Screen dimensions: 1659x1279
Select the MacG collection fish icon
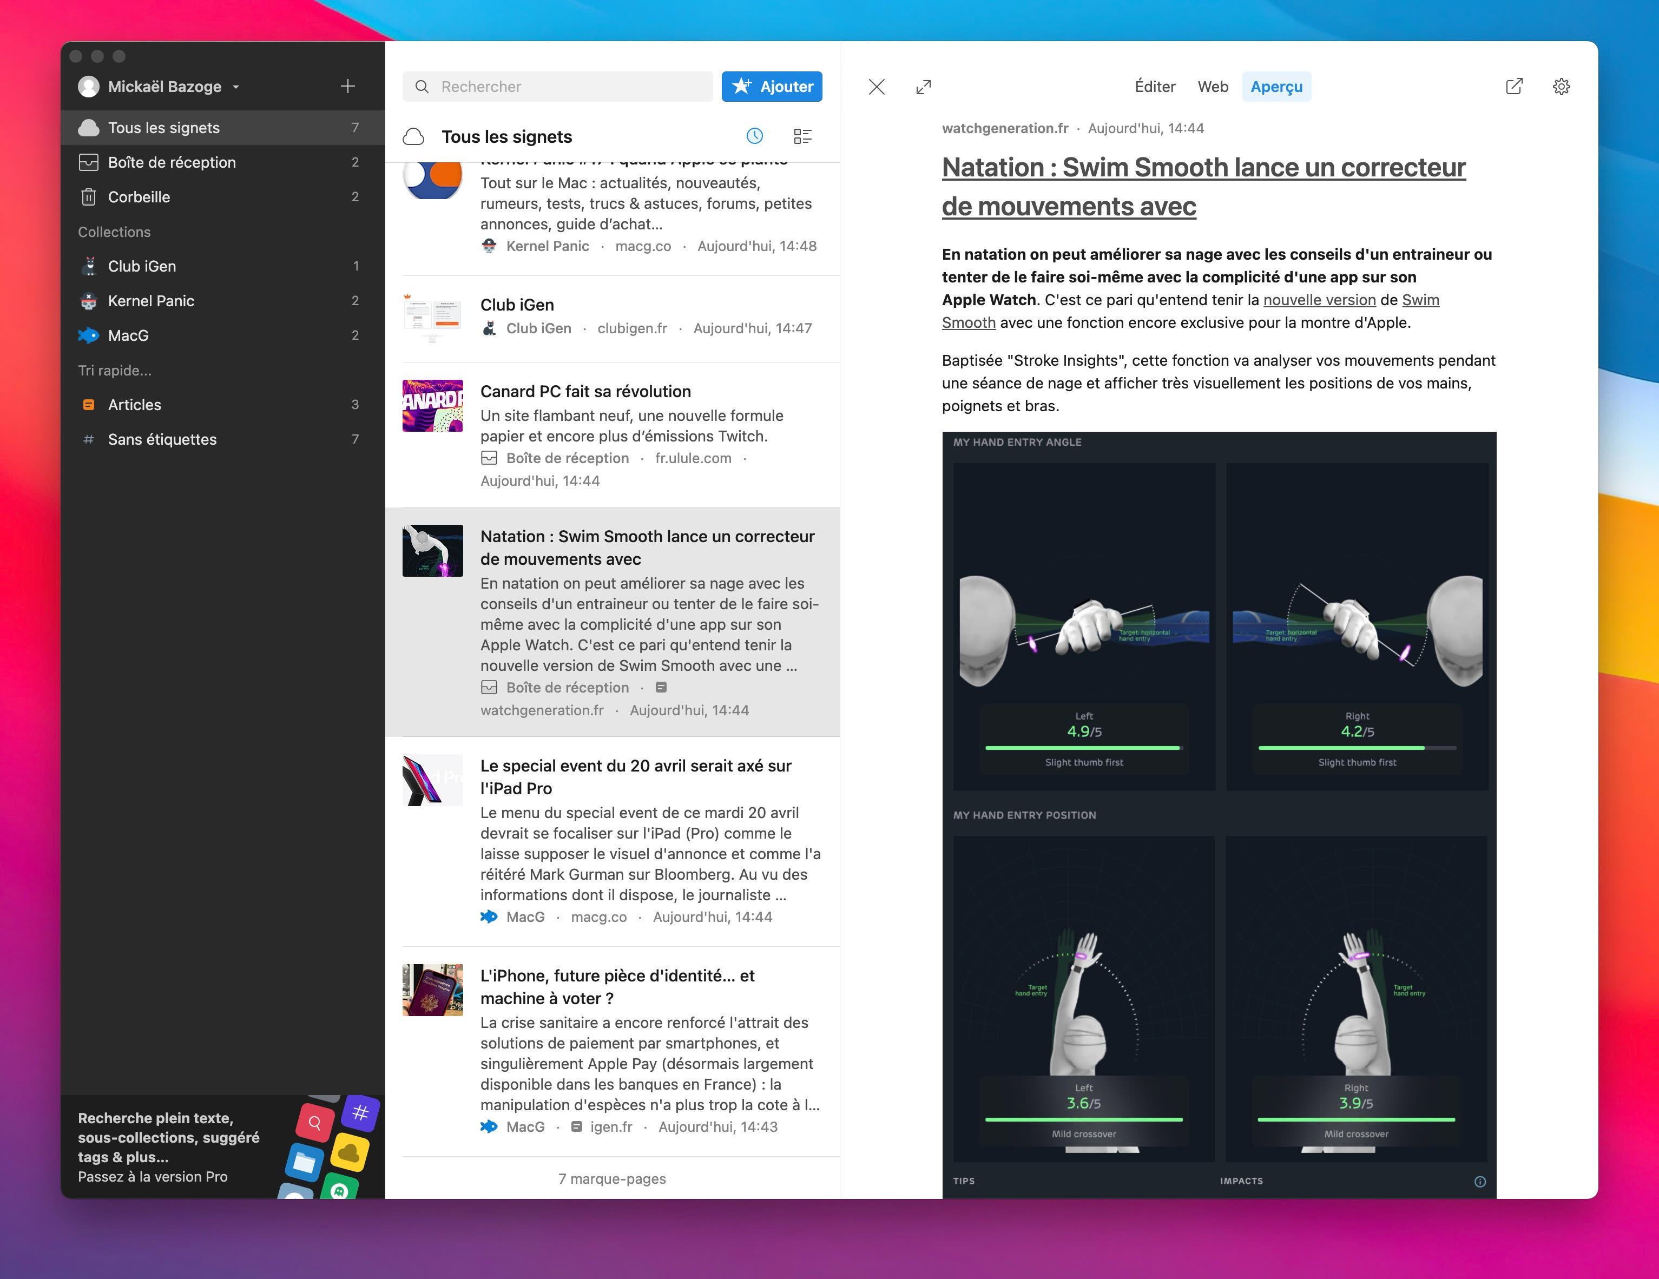click(x=89, y=335)
